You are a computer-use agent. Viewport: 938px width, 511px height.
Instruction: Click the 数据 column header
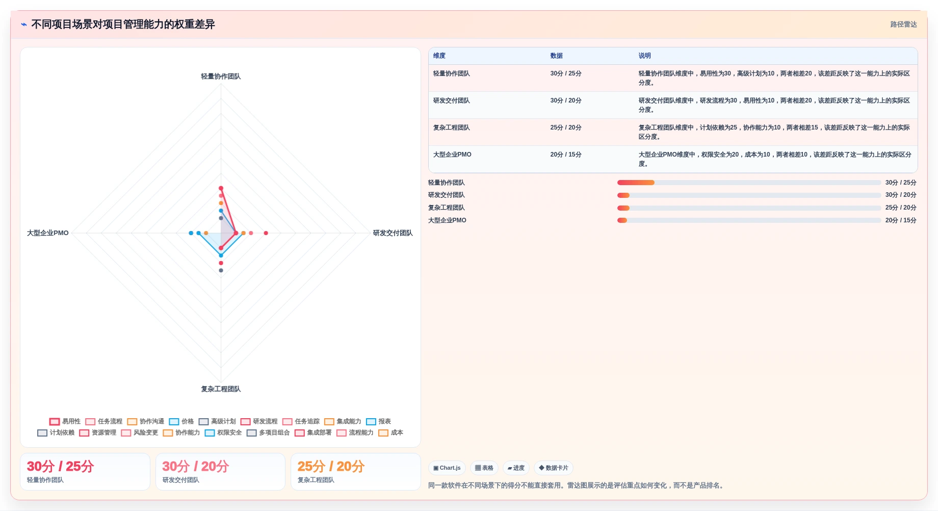click(x=556, y=56)
